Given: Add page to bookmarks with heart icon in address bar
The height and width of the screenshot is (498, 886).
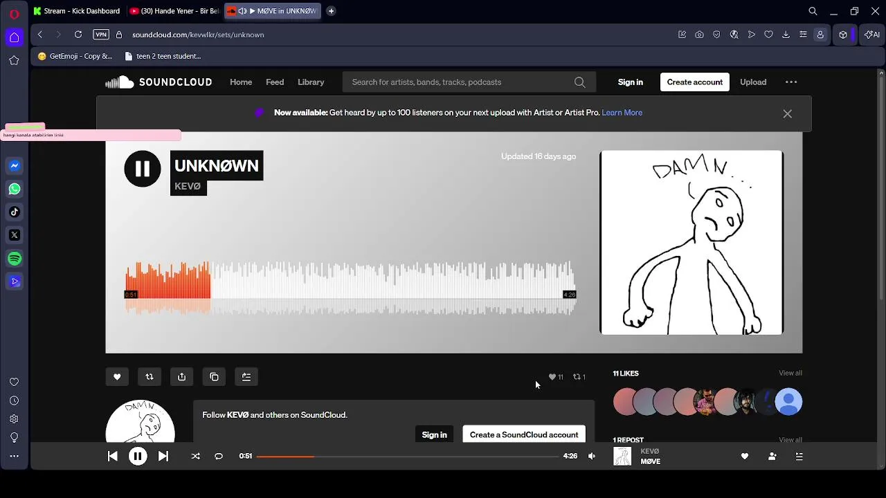Looking at the screenshot, I should click(768, 35).
